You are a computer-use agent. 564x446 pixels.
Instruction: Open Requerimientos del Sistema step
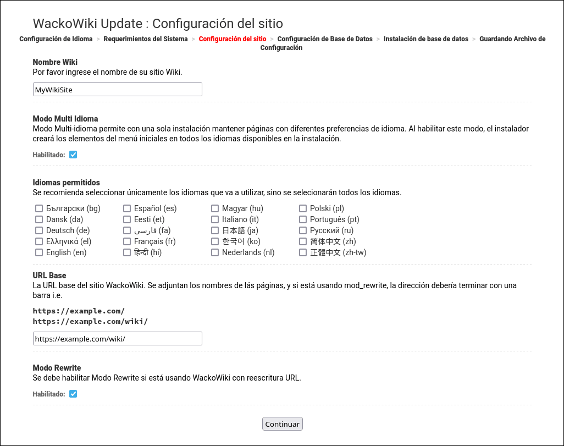click(x=146, y=39)
